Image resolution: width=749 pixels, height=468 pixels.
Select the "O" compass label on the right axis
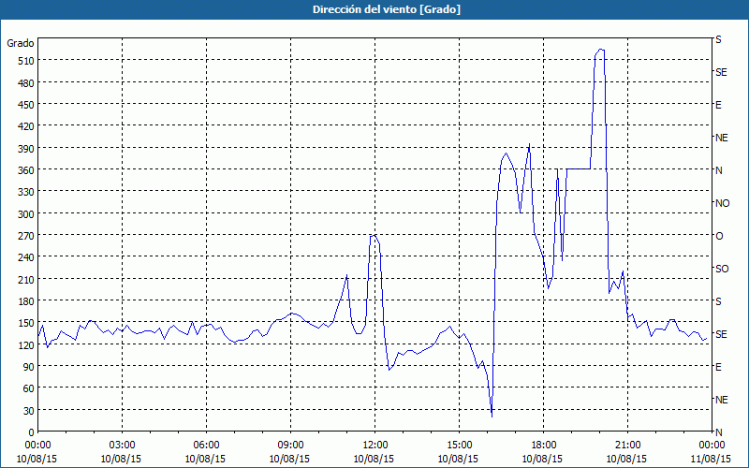pyautogui.click(x=719, y=236)
